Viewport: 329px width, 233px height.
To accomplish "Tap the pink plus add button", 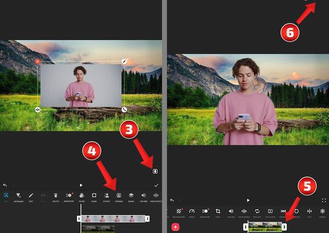I will (175, 227).
